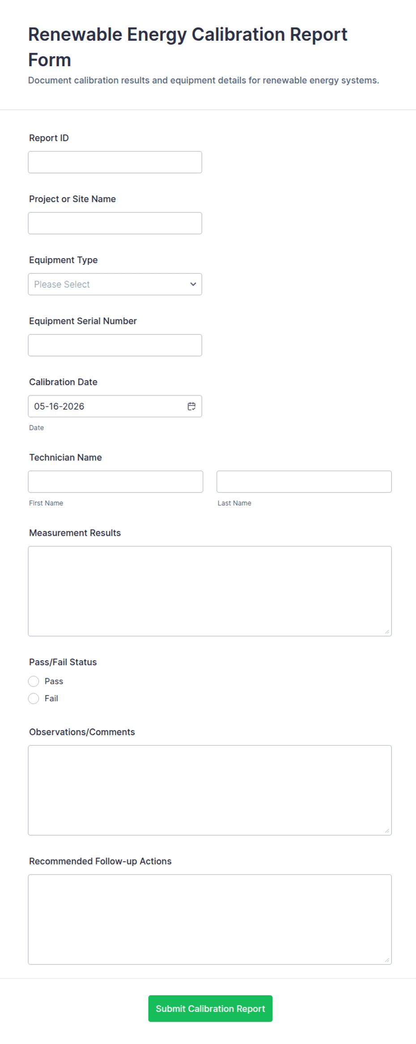Select the Fail radio button
Viewport: 416px width, 1044px height.
34,698
